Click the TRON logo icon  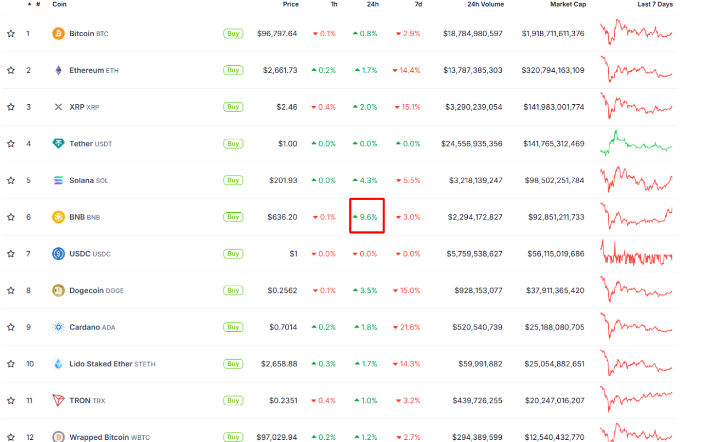click(x=58, y=401)
